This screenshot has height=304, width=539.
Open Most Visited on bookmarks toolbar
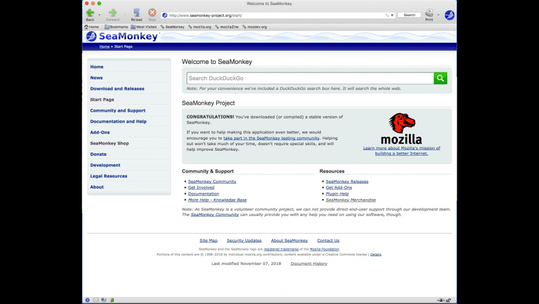[x=144, y=27]
